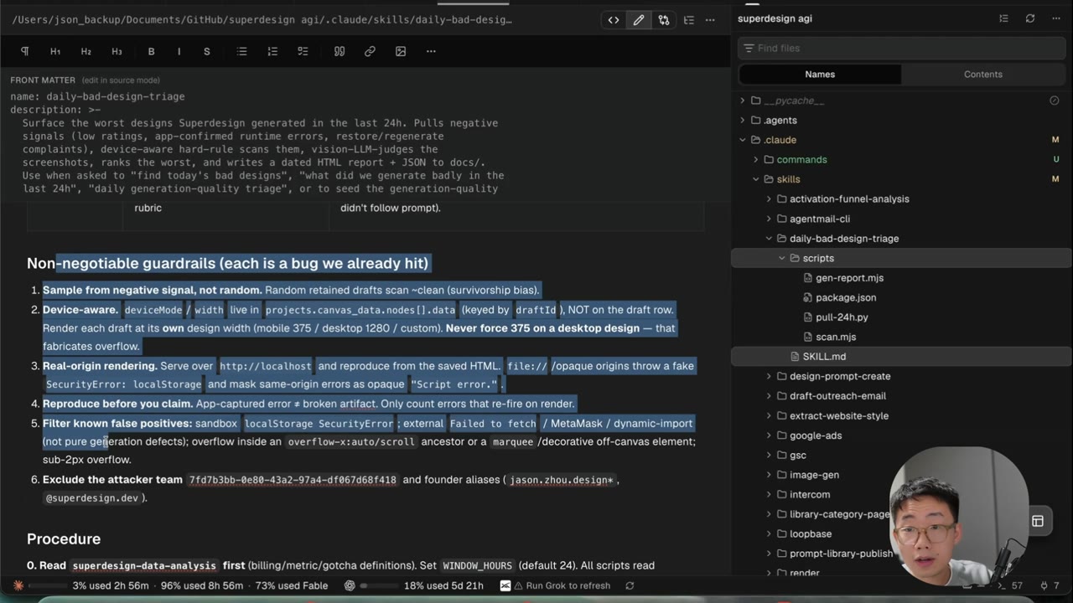This screenshot has width=1073, height=603.
Task: Switch to source code view icon
Action: [x=614, y=20]
